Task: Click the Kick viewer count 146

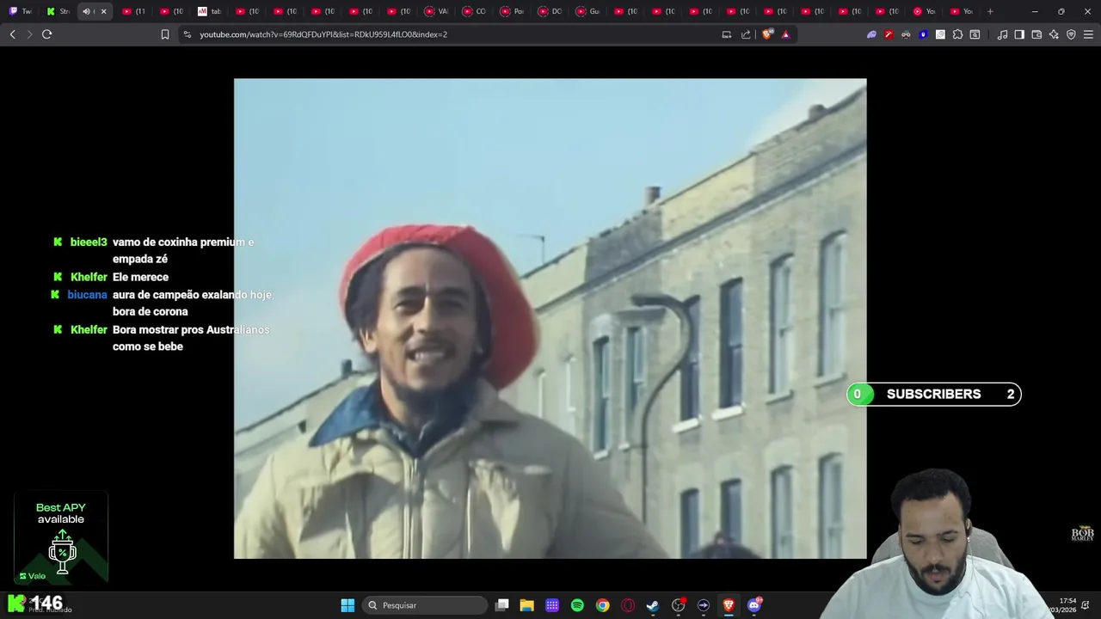Action: tap(47, 603)
